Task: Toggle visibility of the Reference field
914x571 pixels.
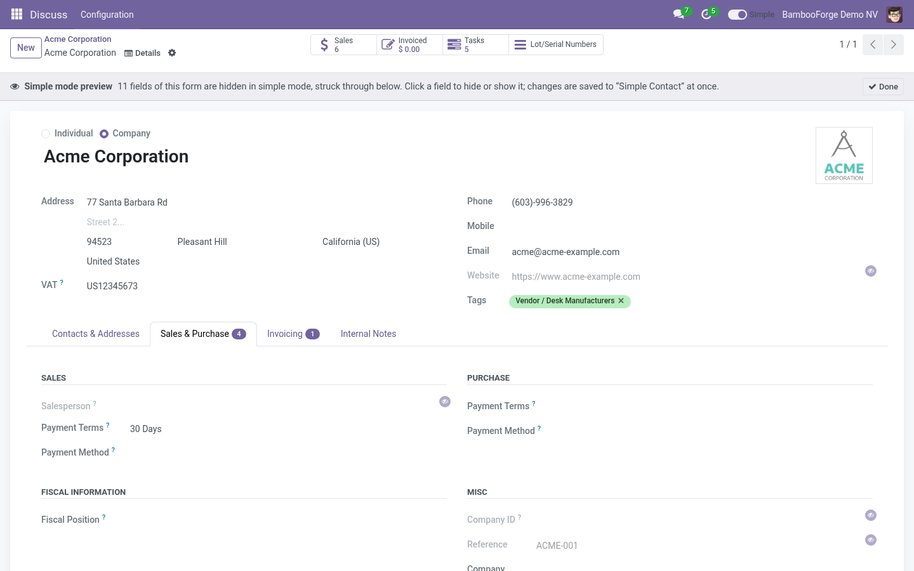Action: [x=871, y=540]
